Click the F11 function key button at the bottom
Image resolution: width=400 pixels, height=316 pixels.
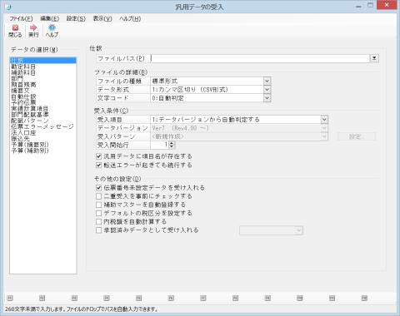click(x=332, y=298)
